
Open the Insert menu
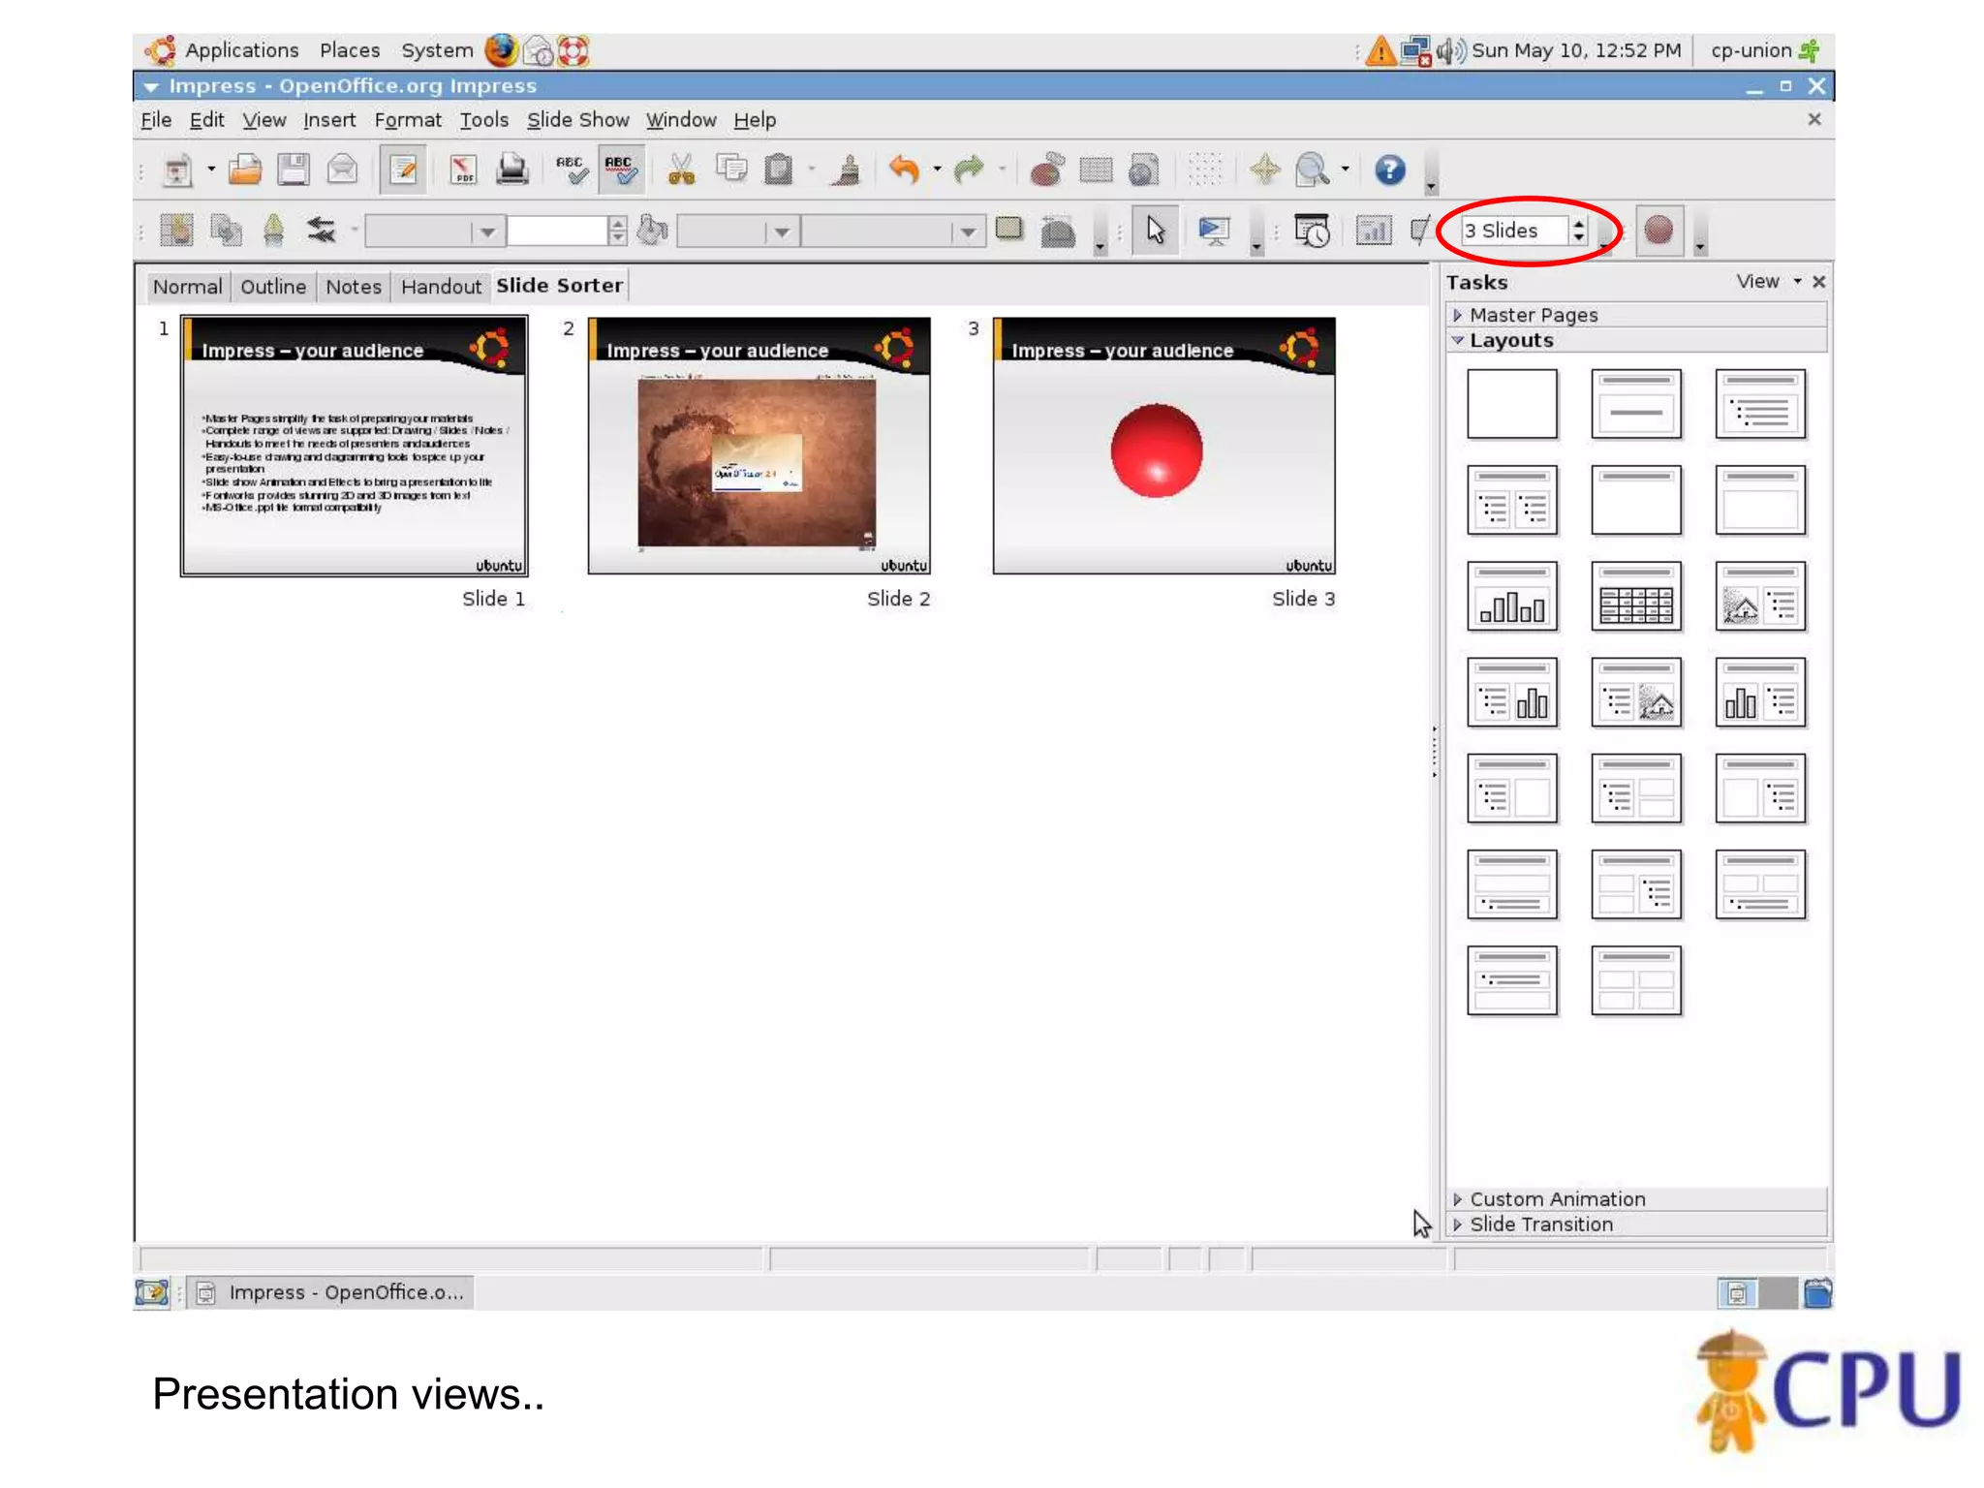click(329, 120)
